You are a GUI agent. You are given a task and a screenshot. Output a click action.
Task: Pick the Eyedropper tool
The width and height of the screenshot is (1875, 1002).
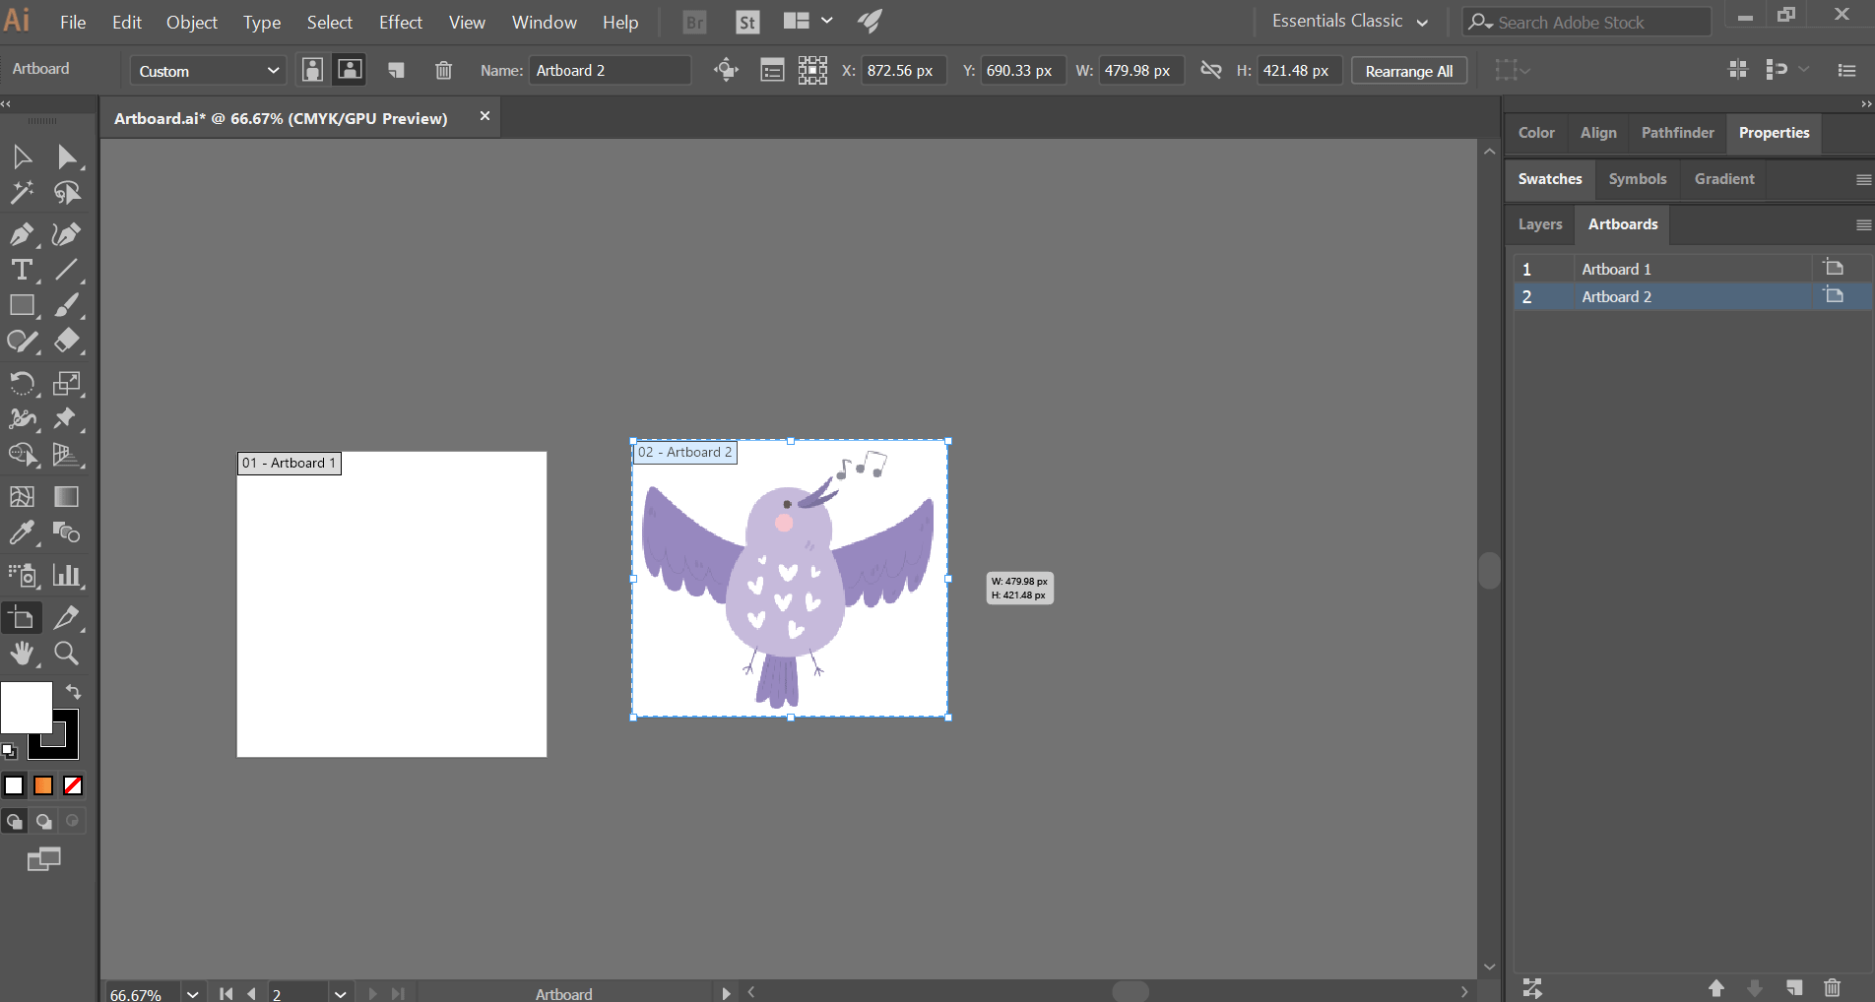point(22,532)
